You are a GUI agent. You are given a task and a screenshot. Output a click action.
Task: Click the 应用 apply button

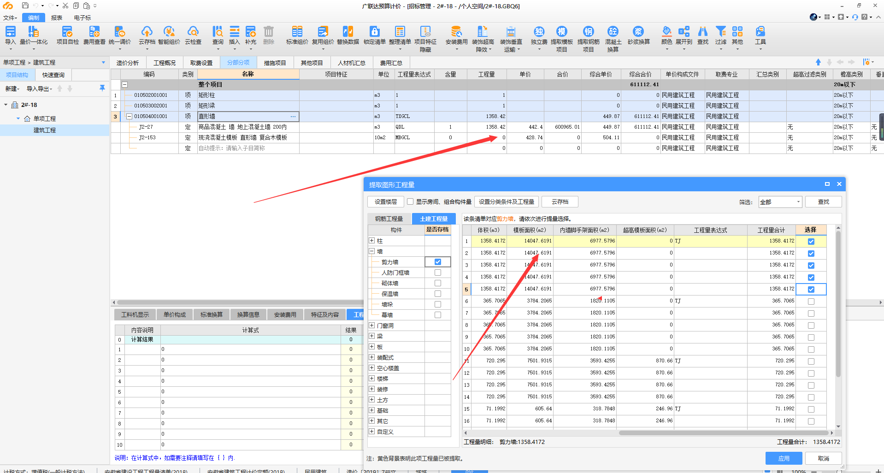coord(784,458)
